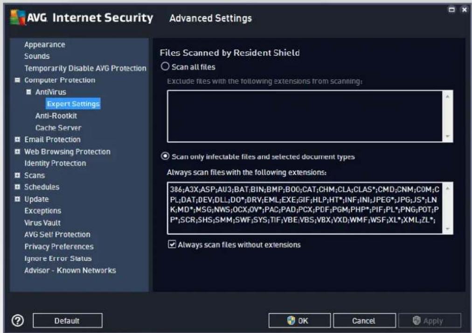
Task: Select the Schedules label
Action: tap(42, 187)
